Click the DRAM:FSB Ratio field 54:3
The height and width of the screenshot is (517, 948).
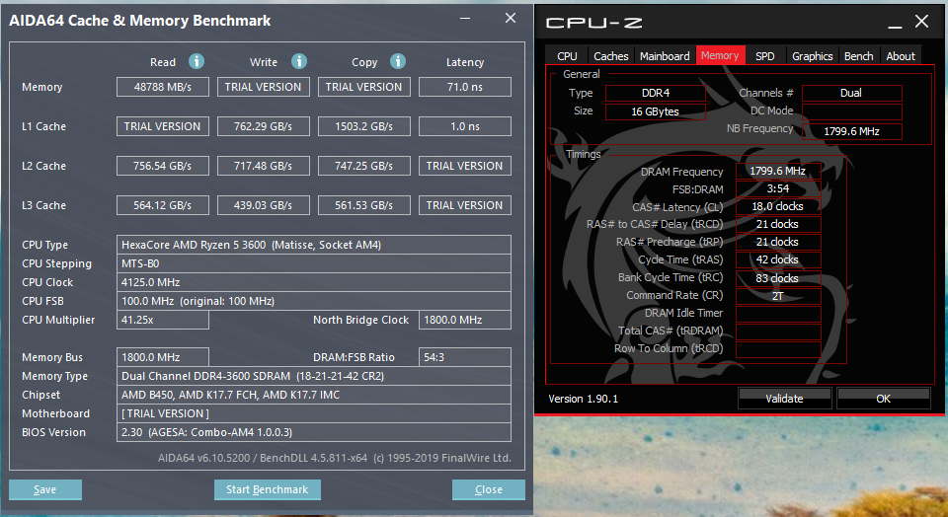(x=465, y=357)
